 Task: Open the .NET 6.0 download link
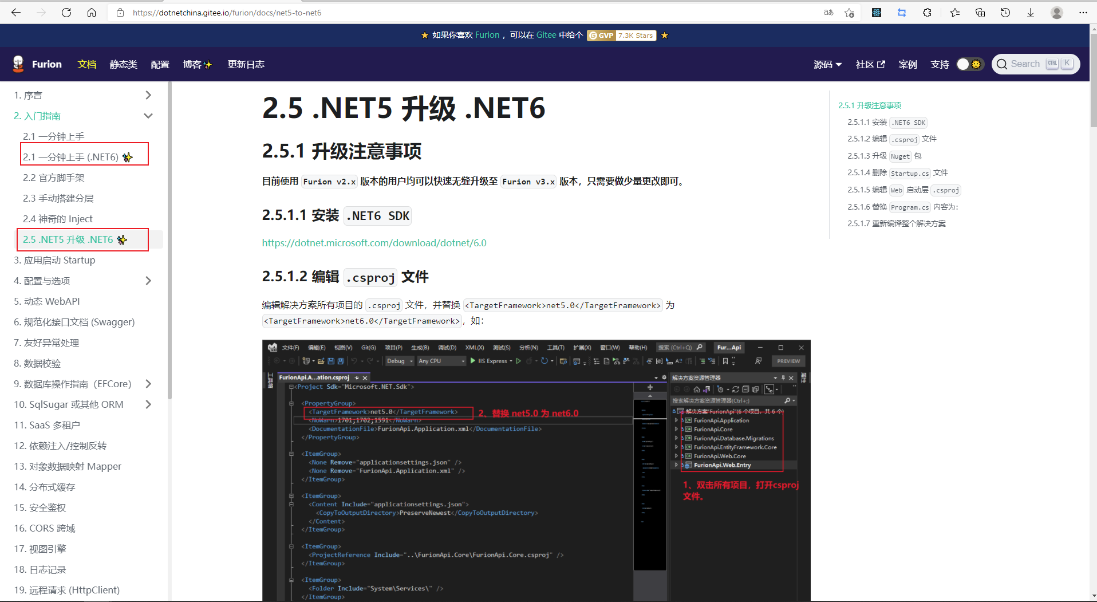[x=374, y=243]
